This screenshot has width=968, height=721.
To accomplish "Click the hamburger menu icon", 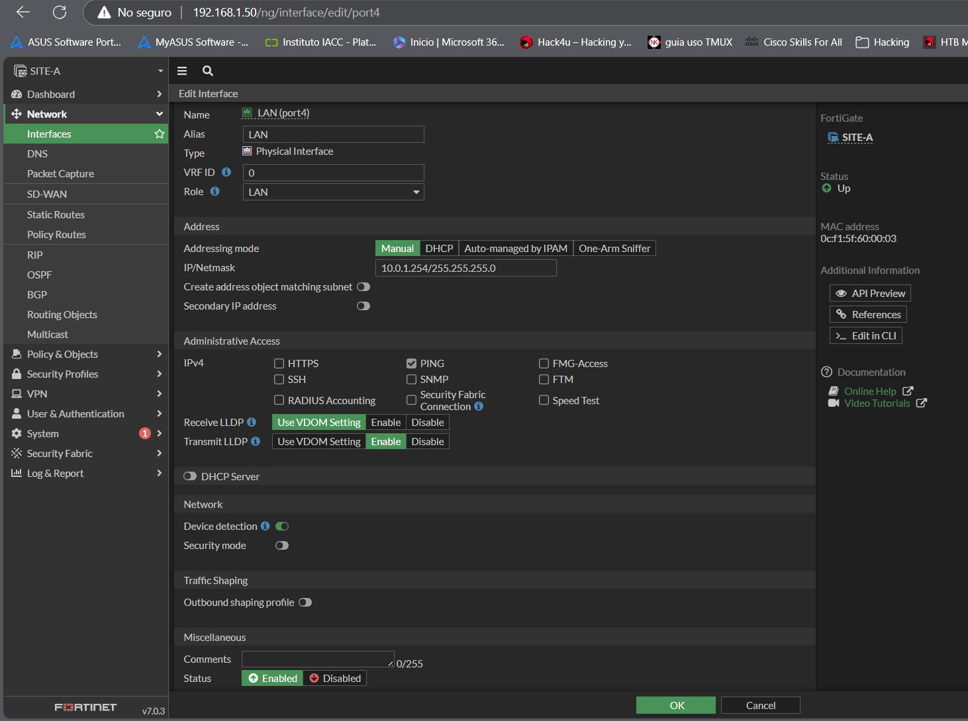I will pyautogui.click(x=182, y=71).
